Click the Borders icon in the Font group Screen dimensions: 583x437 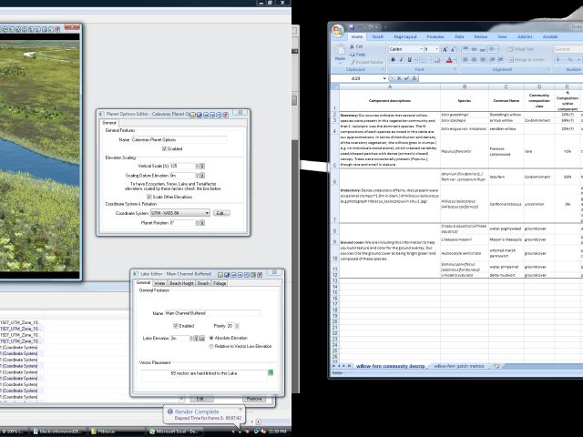424,59
